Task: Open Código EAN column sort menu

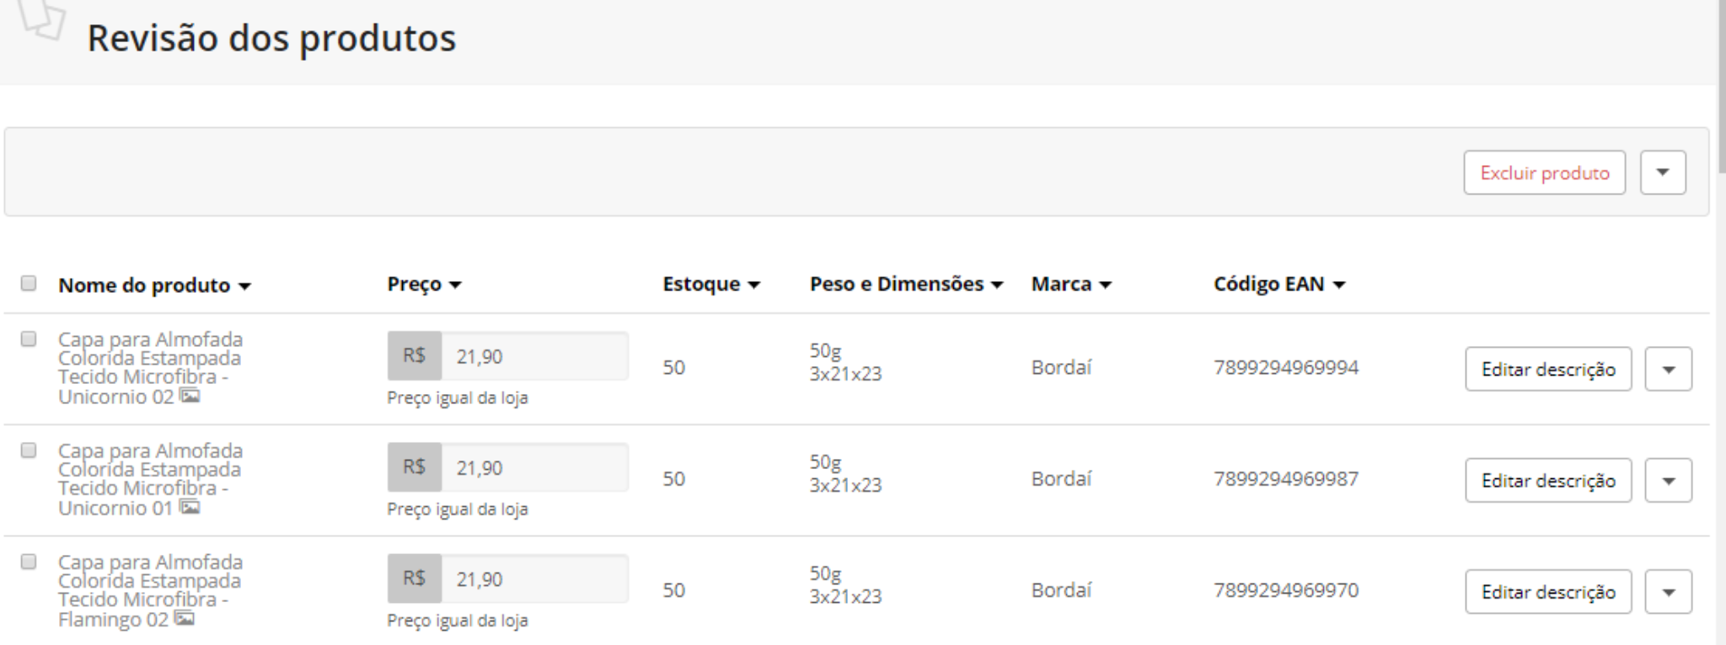Action: click(1278, 285)
